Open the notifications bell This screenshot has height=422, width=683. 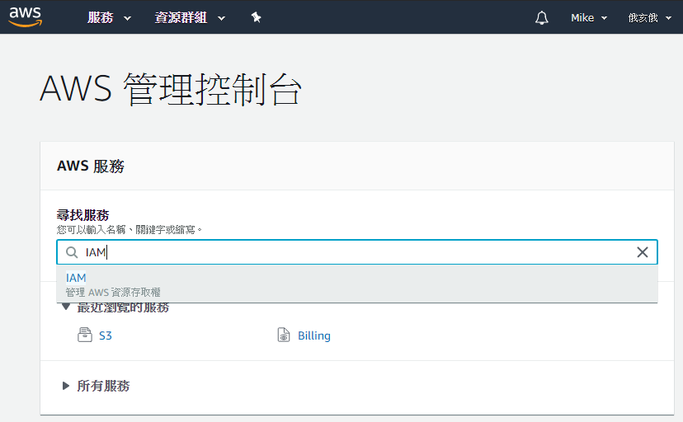(x=541, y=18)
